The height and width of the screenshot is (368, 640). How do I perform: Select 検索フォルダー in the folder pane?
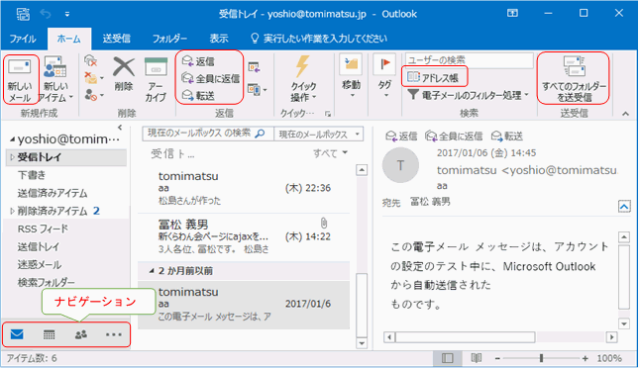pos(47,282)
